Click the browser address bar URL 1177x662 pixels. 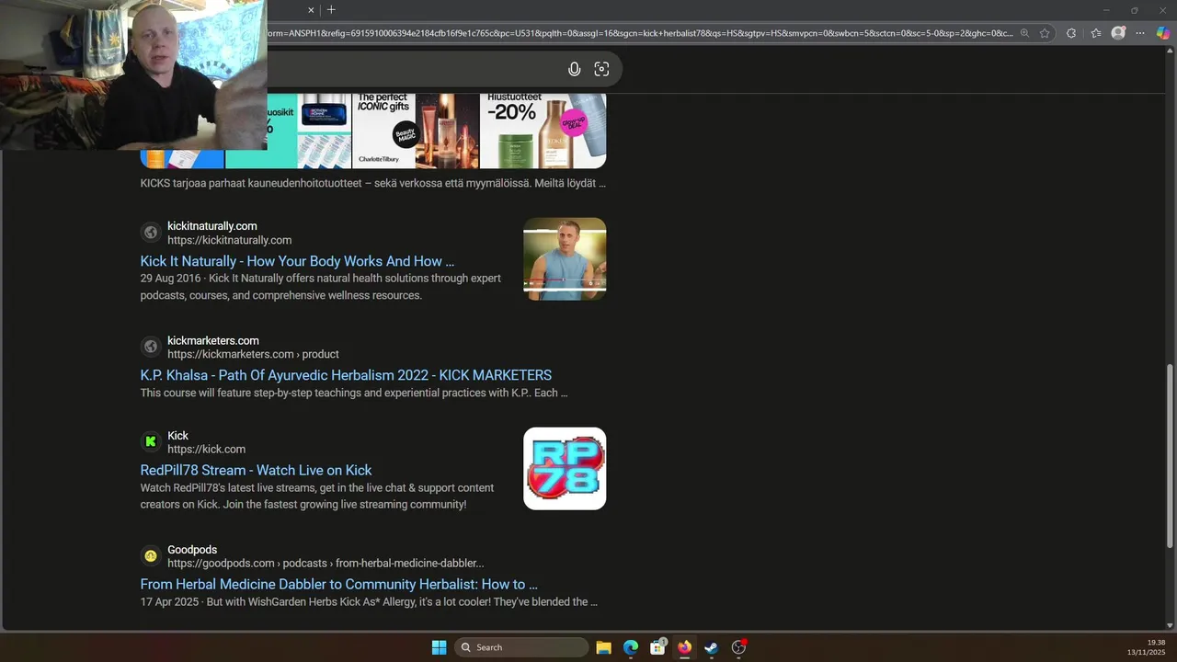coord(639,33)
